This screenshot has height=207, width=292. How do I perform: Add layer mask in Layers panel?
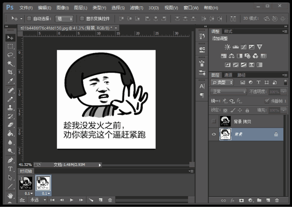pyautogui.click(x=241, y=200)
